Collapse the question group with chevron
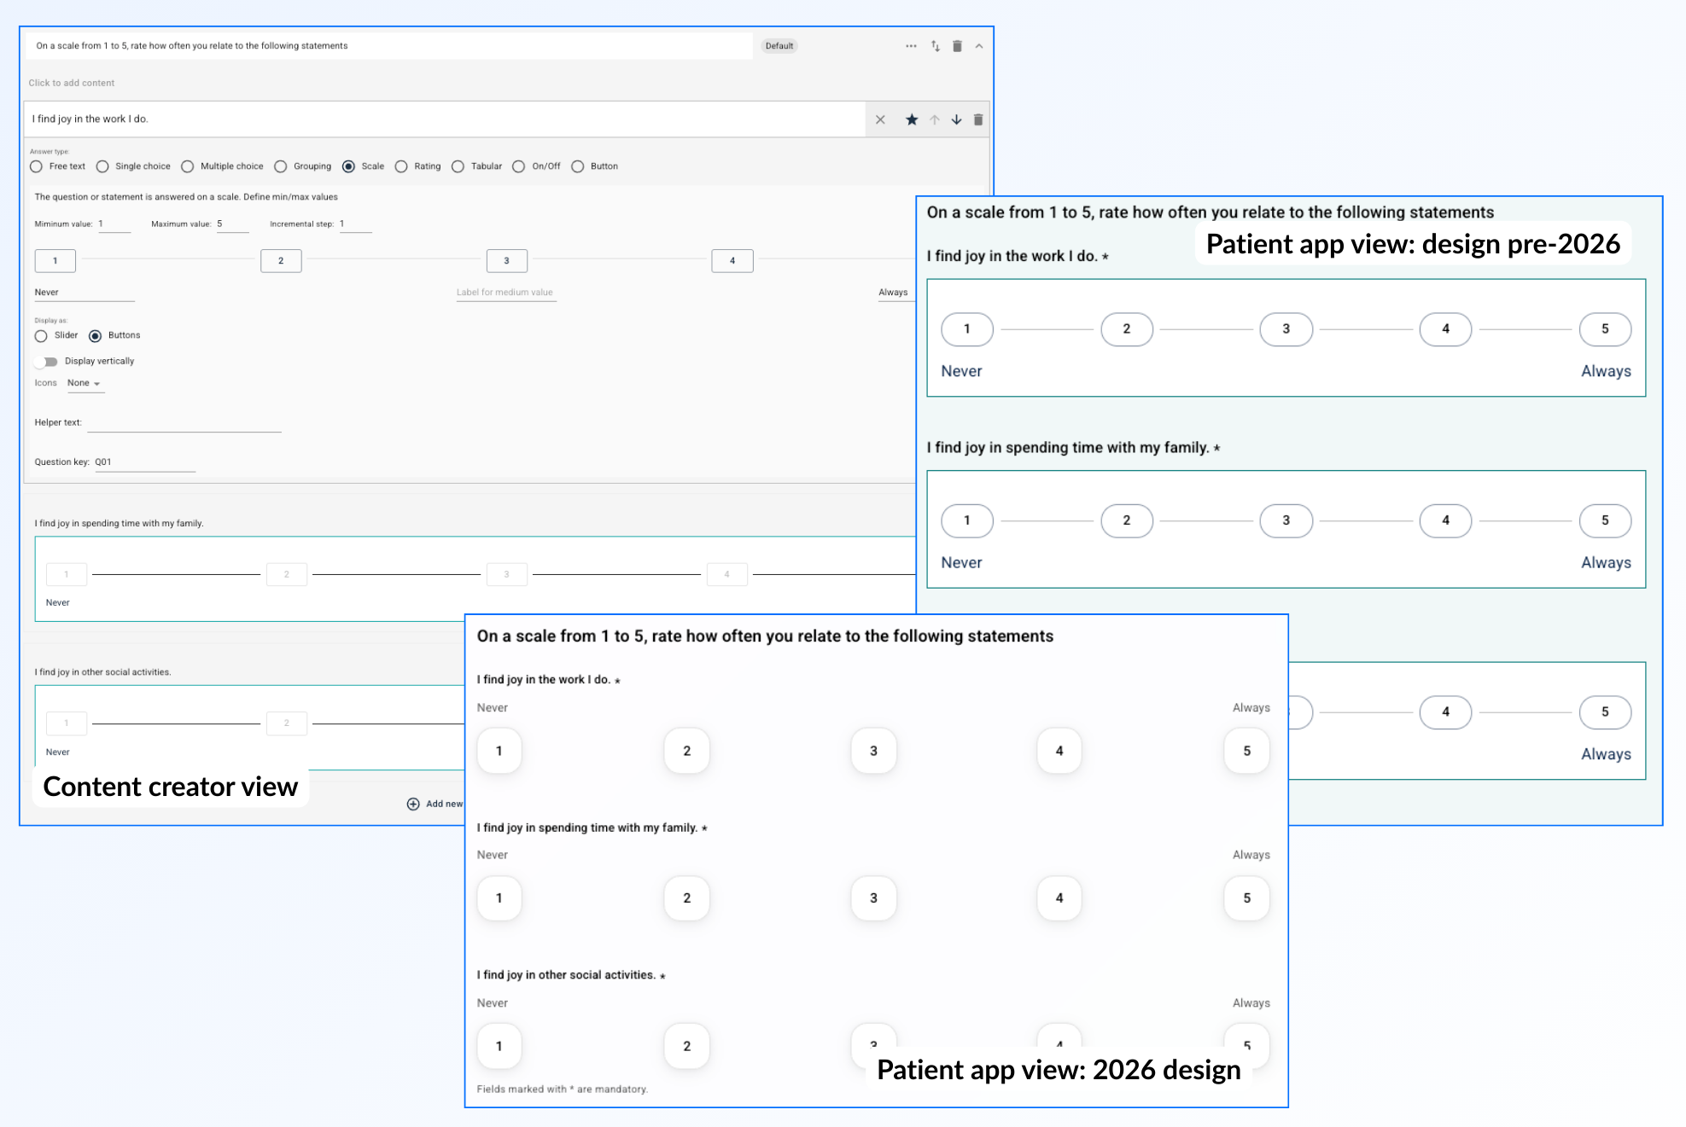The height and width of the screenshot is (1127, 1686). click(x=979, y=46)
